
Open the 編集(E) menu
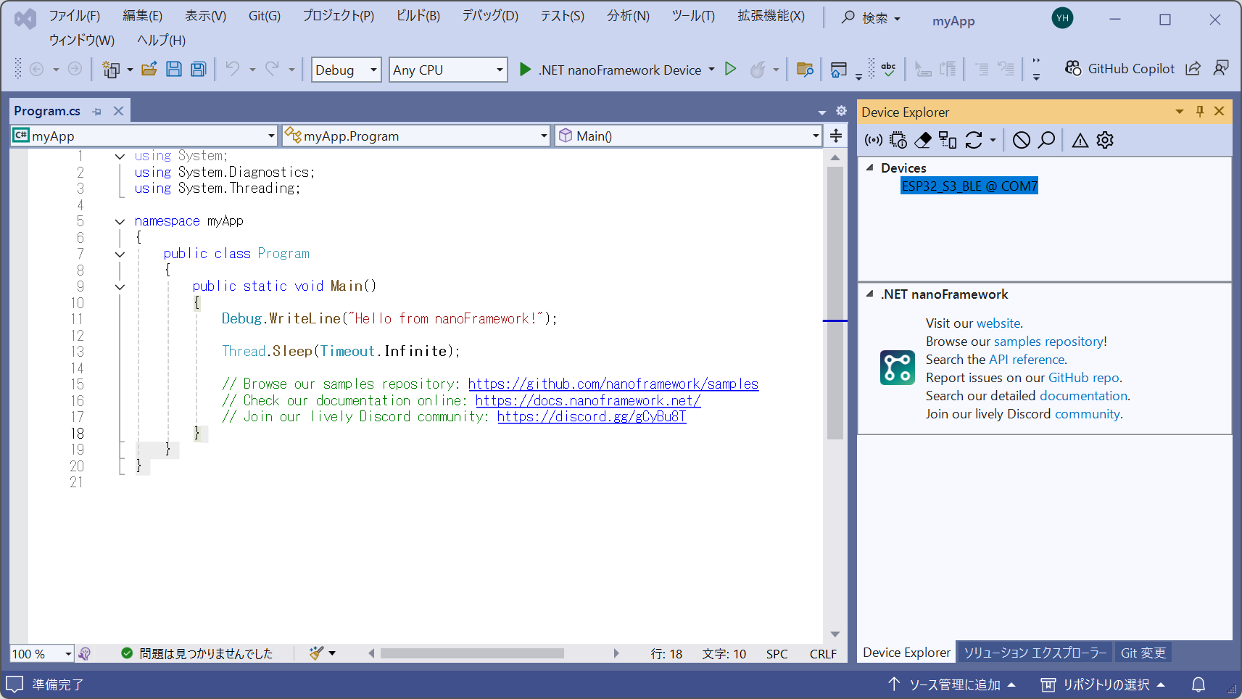pos(142,16)
